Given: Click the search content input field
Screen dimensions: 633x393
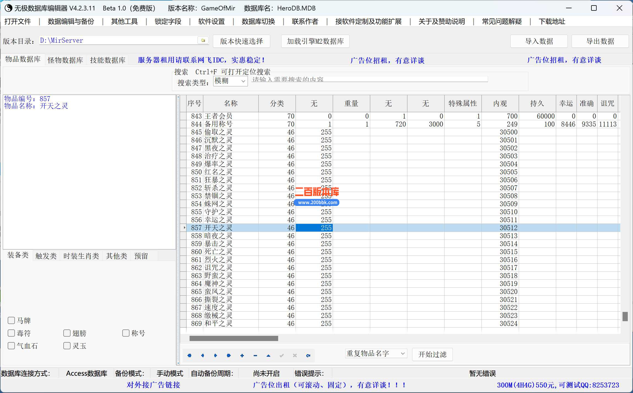Looking at the screenshot, I should (369, 79).
